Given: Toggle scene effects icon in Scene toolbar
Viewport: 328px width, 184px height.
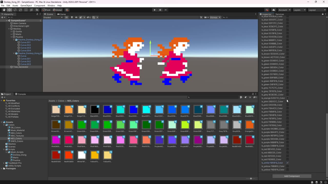Looking at the screenshot, I should click(81, 17).
